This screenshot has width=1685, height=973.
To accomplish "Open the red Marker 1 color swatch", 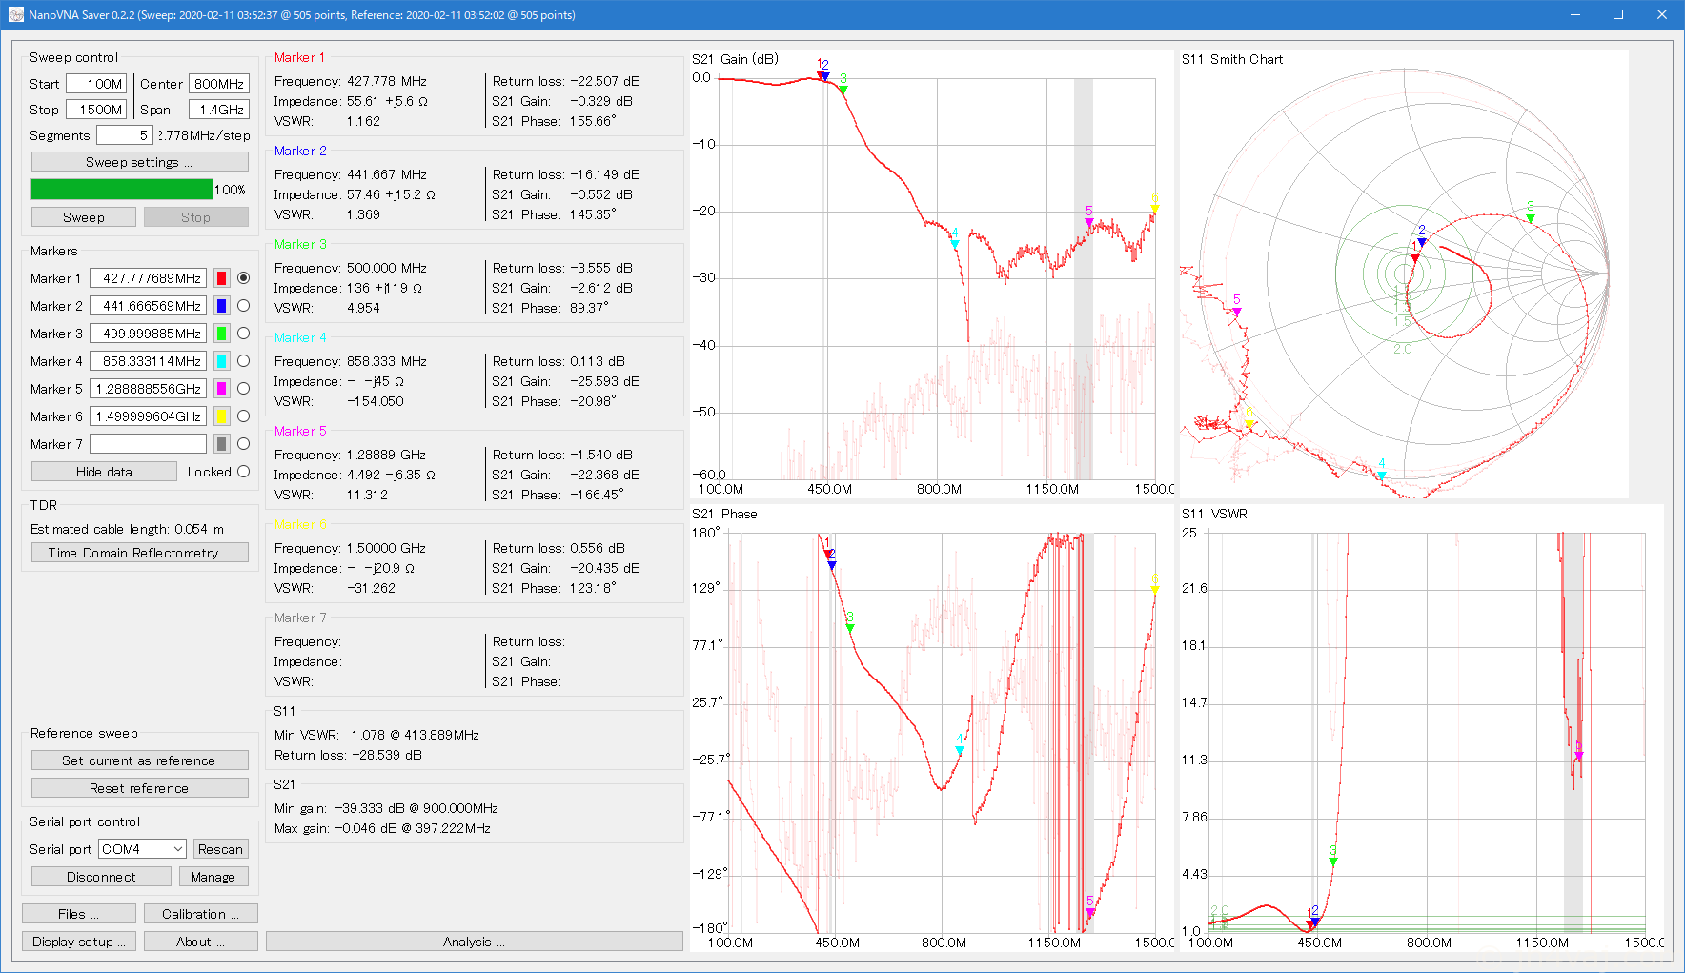I will click(221, 278).
